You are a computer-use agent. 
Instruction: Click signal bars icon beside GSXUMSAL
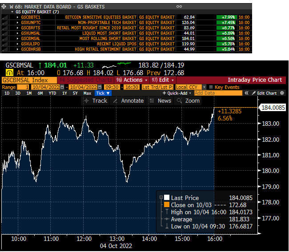(5, 33)
